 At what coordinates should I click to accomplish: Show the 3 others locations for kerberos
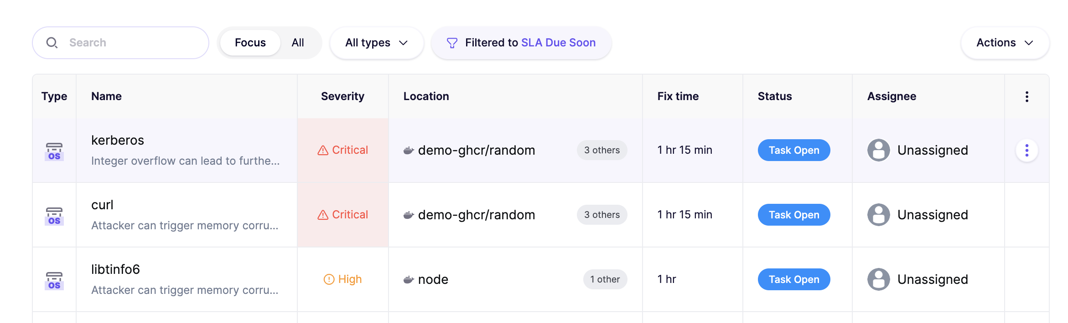pos(602,150)
